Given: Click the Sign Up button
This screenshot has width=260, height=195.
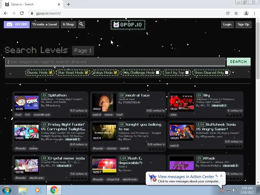Looking at the screenshot, I should pyautogui.click(x=243, y=24).
